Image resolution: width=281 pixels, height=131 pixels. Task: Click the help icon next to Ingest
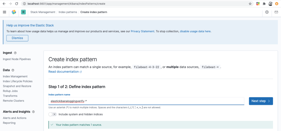[x=15, y=53]
